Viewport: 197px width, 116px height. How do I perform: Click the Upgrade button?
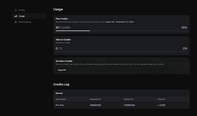(62, 70)
